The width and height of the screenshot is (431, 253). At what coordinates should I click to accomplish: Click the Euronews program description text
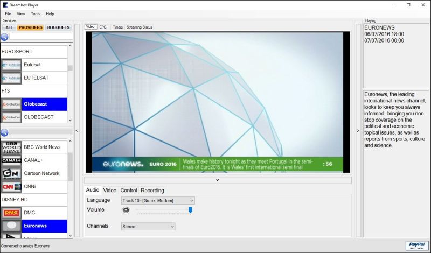(x=395, y=120)
